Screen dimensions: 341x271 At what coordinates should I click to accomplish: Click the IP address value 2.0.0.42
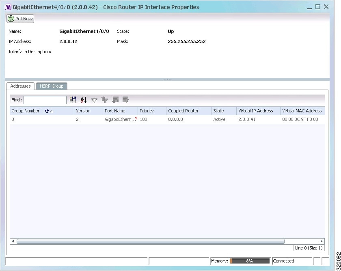[x=68, y=41]
